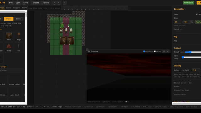This screenshot has height=113, width=201.
Task: Click the Inspector horizontal scrollbar
Action: coord(187,103)
